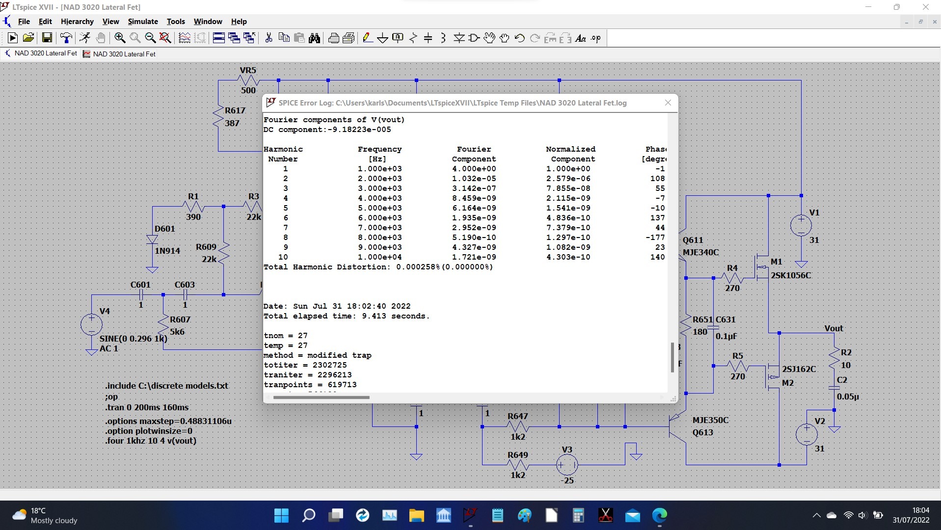Click the error log horizontal scrollbar thumb
This screenshot has height=530, width=941.
click(321, 397)
